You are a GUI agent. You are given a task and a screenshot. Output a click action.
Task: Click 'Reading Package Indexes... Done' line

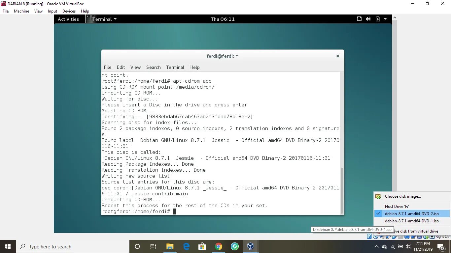[148, 164]
